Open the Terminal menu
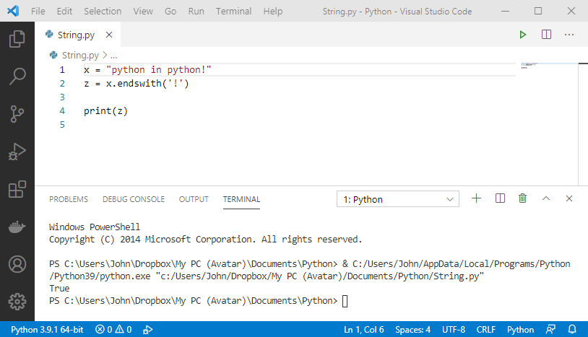588x337 pixels. pyautogui.click(x=233, y=12)
